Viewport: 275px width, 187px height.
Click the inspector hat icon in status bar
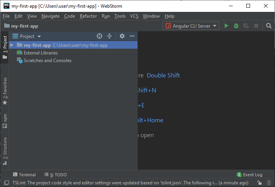tap(269, 183)
